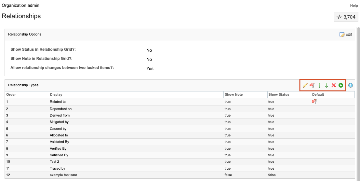Image resolution: width=360 pixels, height=181 pixels.
Task: Click order number 10 cell
Action: 8,162
